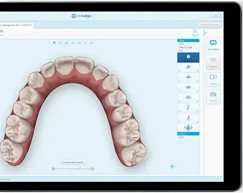Open the Comments panel
The height and width of the screenshot is (193, 243).
(213, 45)
